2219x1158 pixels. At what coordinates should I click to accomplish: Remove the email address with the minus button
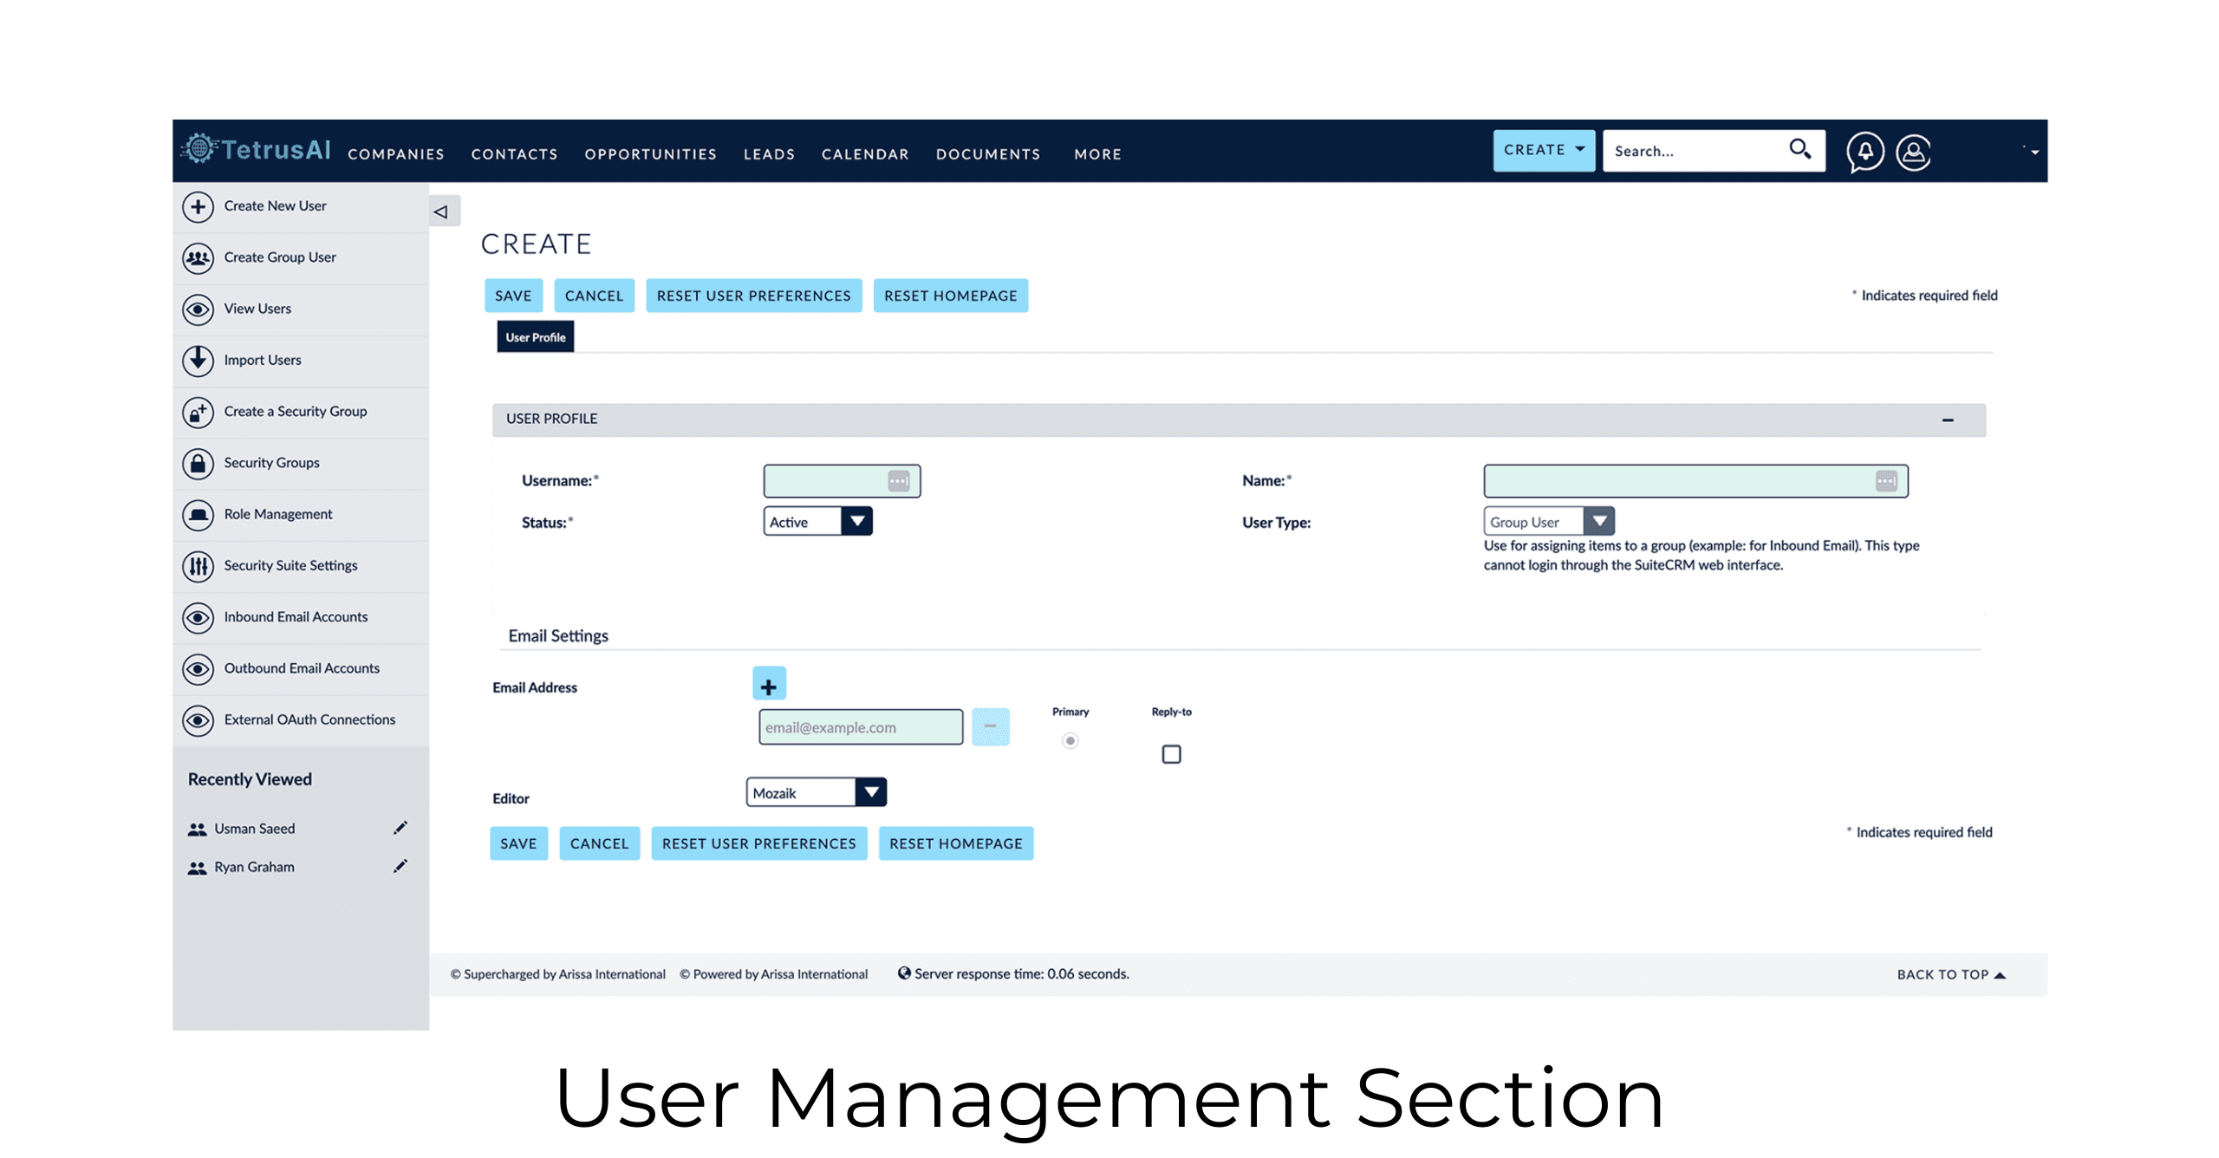point(990,726)
